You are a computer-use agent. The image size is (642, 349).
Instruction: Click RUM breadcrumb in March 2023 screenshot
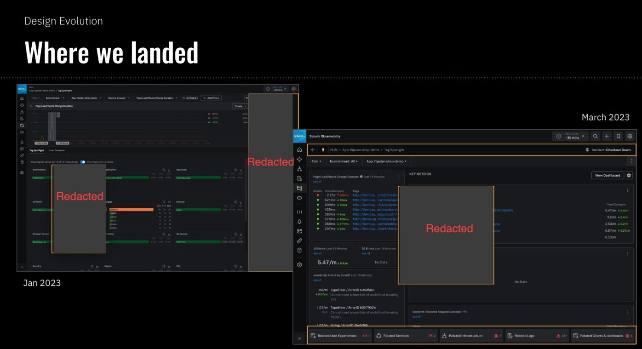tap(334, 150)
